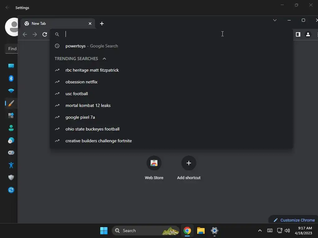This screenshot has height=238, width=318.
Task: Go back using Chrome's back arrow
Action: [25, 34]
